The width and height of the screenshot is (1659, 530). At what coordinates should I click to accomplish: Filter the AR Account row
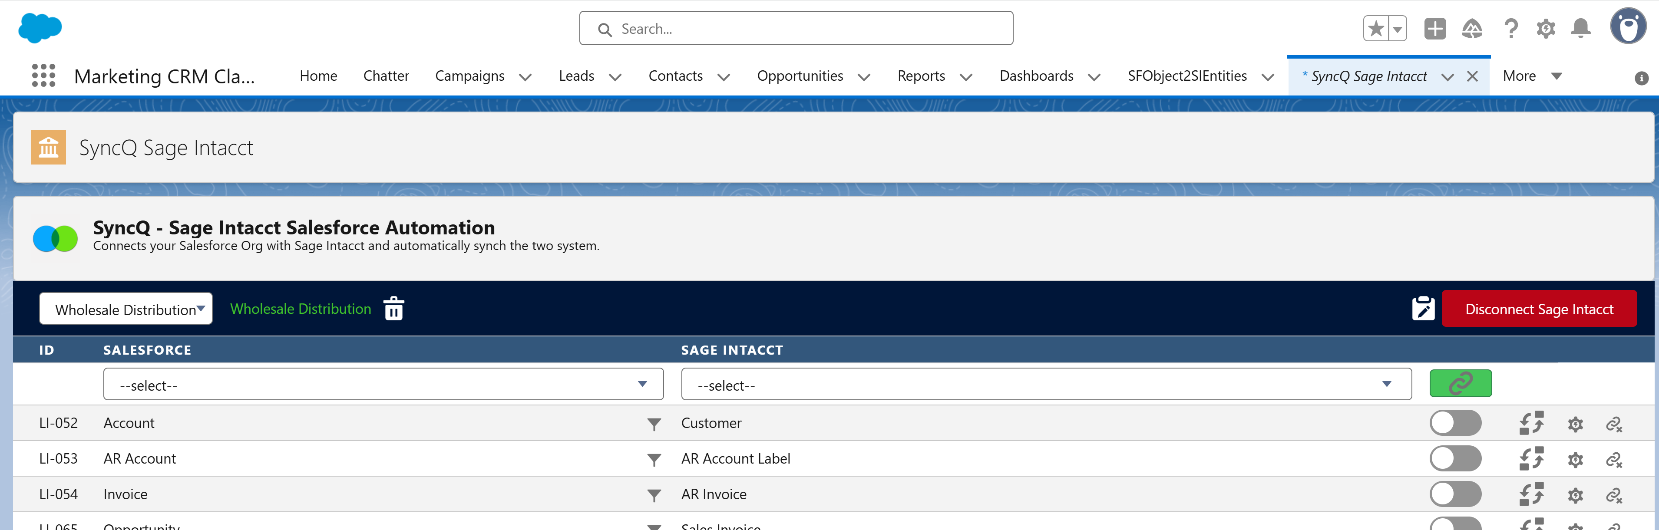[654, 460]
